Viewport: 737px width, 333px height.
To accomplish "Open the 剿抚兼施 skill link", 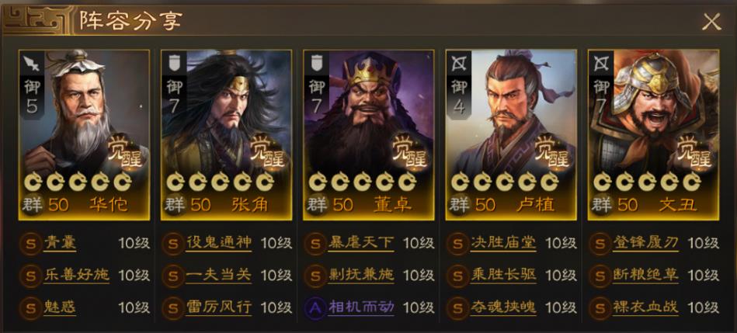I will (361, 276).
